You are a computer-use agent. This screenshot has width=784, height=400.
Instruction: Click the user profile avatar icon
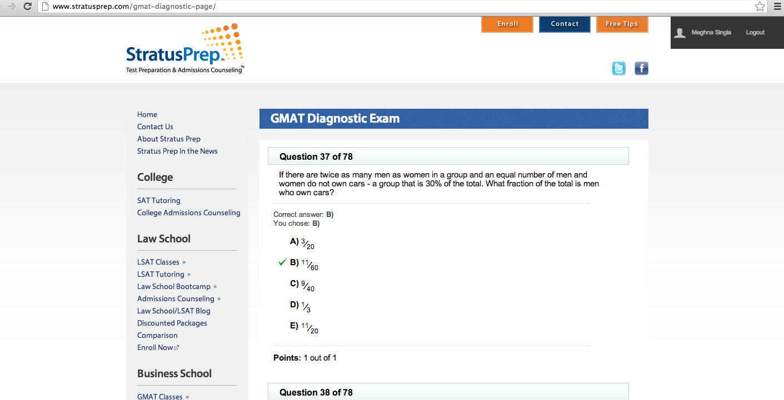[x=680, y=33]
